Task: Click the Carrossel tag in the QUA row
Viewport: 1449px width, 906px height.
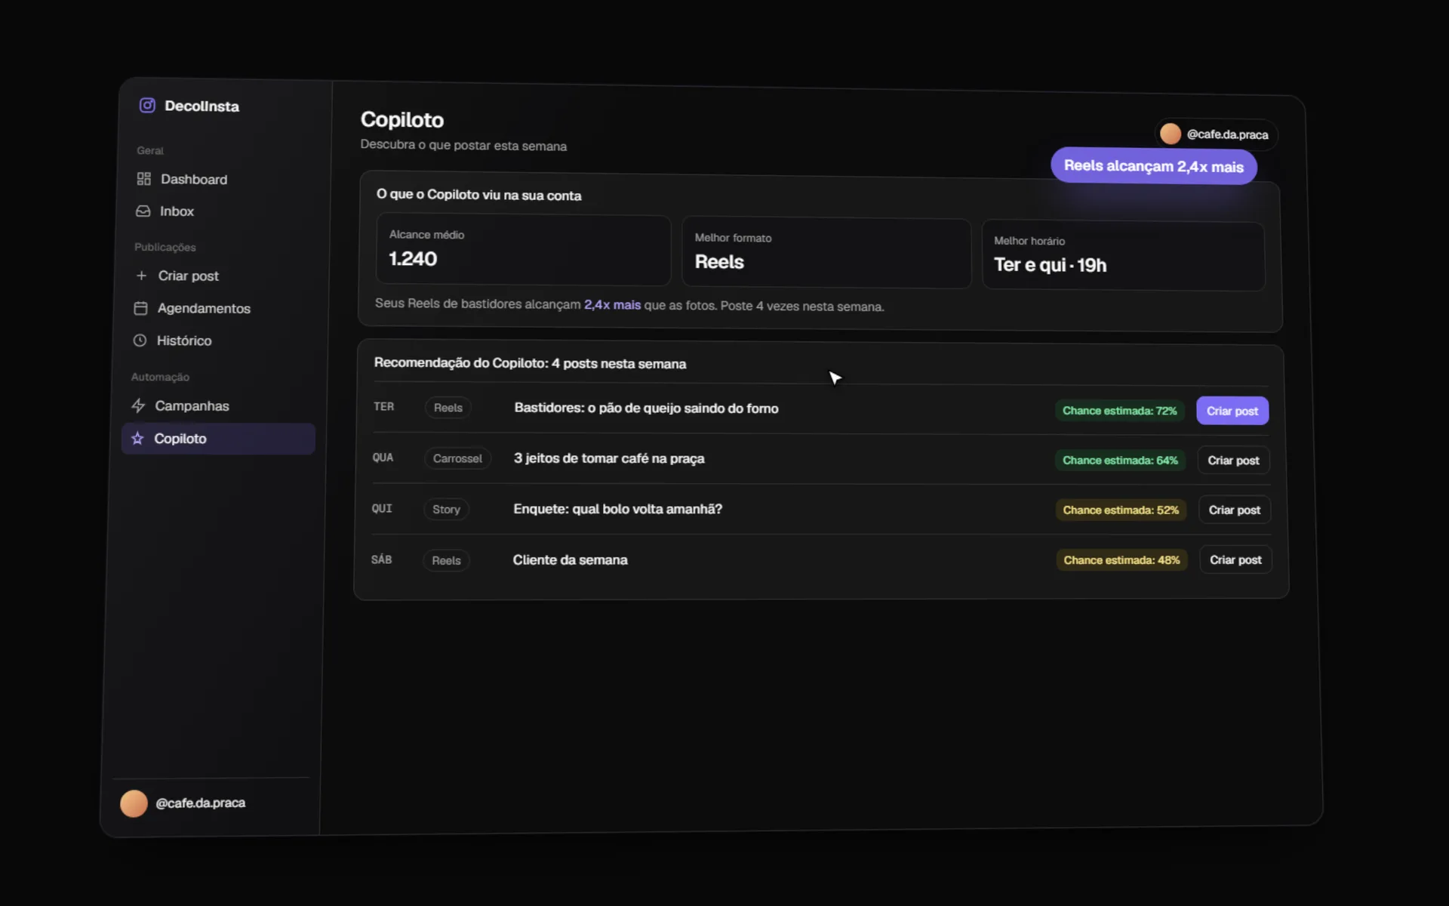Action: (x=457, y=458)
